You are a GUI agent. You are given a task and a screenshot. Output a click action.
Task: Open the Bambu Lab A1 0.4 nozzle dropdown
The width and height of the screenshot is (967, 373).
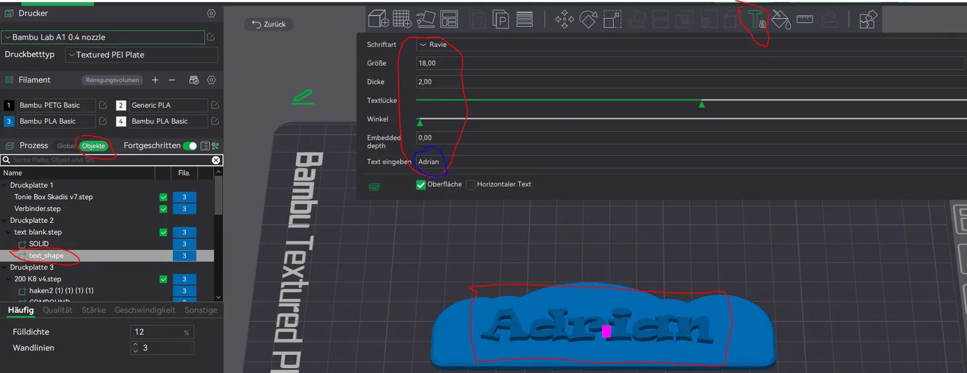[x=103, y=37]
